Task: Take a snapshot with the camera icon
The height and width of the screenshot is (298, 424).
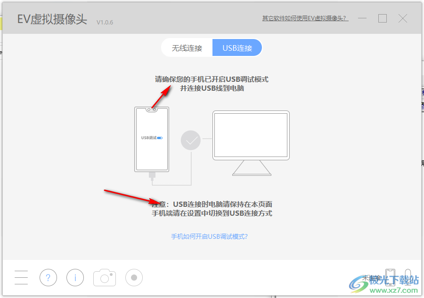Action: pos(104,277)
